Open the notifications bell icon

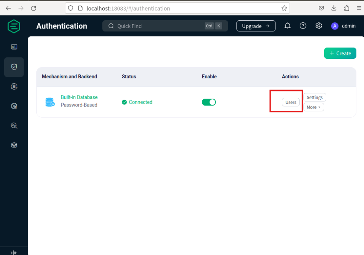[287, 26]
